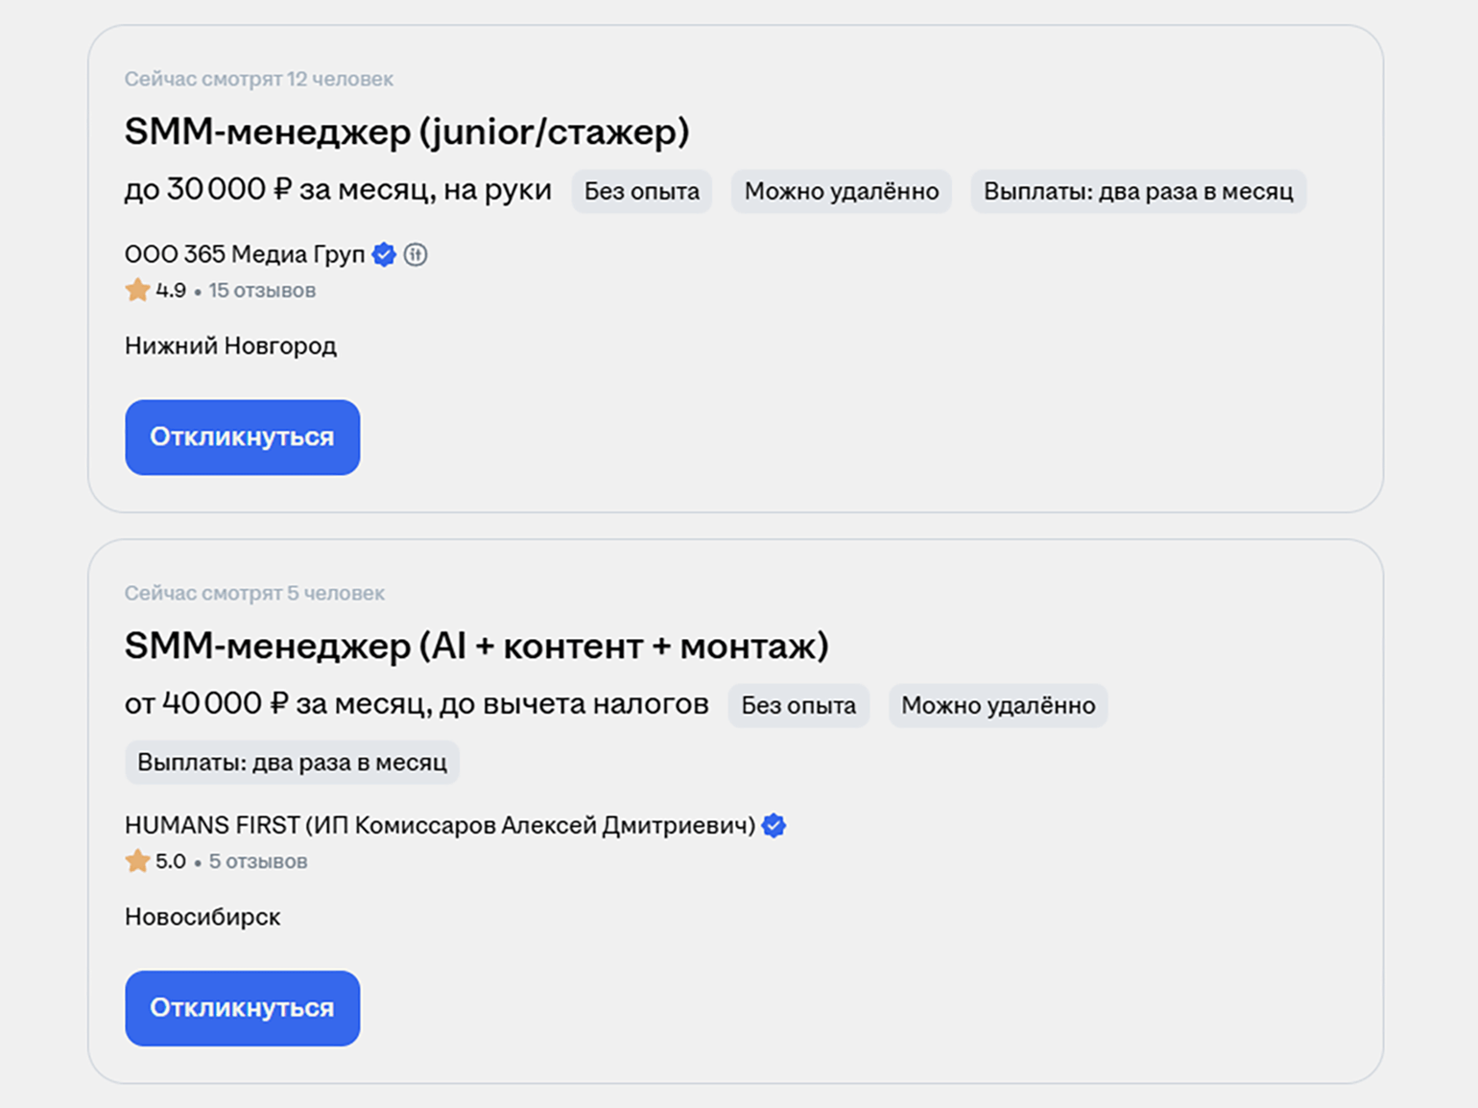
Task: Select Без опыта tag in the junior/стажер card
Action: (641, 192)
